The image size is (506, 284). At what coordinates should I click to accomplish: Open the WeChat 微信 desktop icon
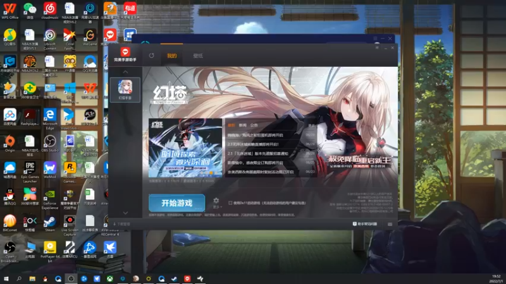[x=30, y=11]
